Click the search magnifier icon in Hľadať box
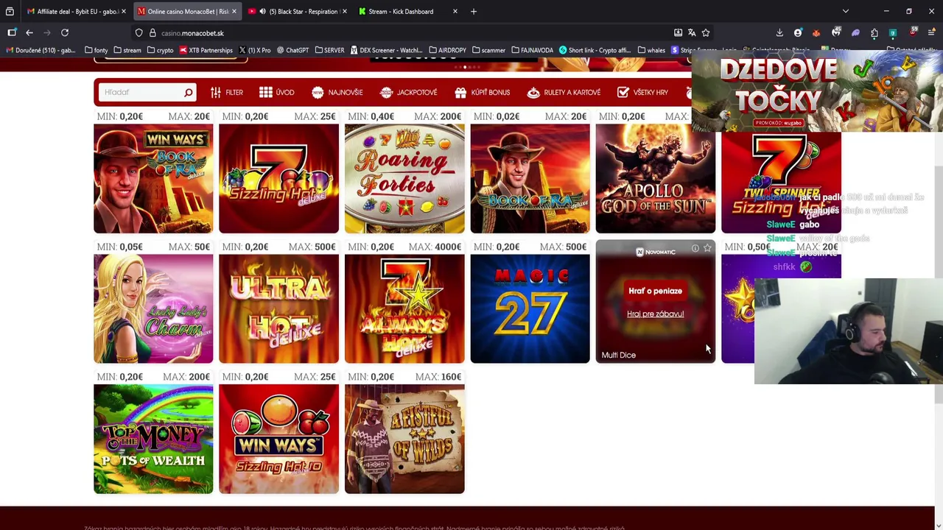Viewport: 943px width, 530px height. (188, 92)
